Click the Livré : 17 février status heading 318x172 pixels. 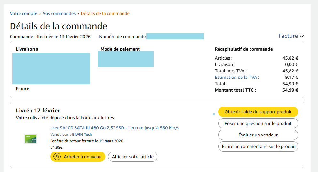point(38,111)
